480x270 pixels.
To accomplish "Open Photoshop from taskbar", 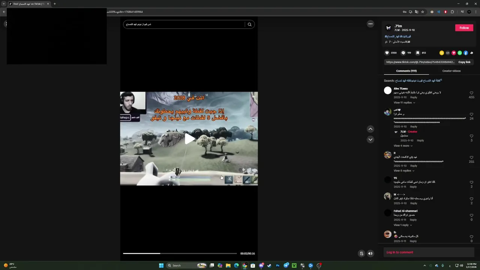I will click(278, 265).
